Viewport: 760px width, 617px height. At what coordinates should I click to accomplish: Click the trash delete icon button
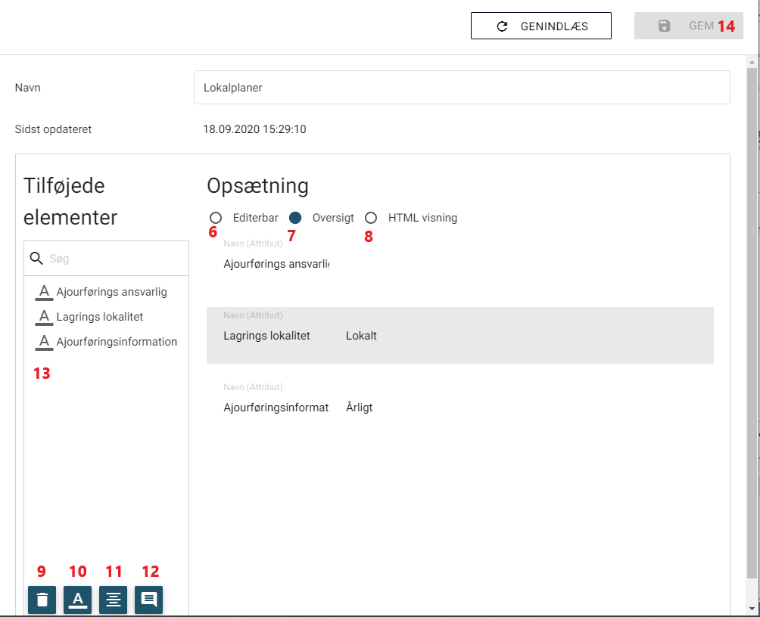click(x=42, y=600)
